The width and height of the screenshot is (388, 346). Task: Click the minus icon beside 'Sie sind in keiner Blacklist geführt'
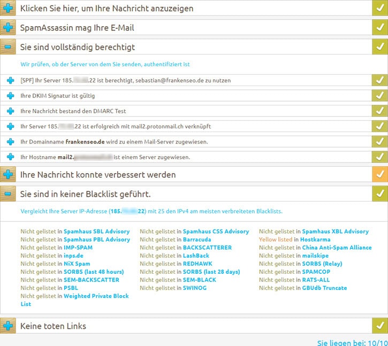[x=8, y=194]
